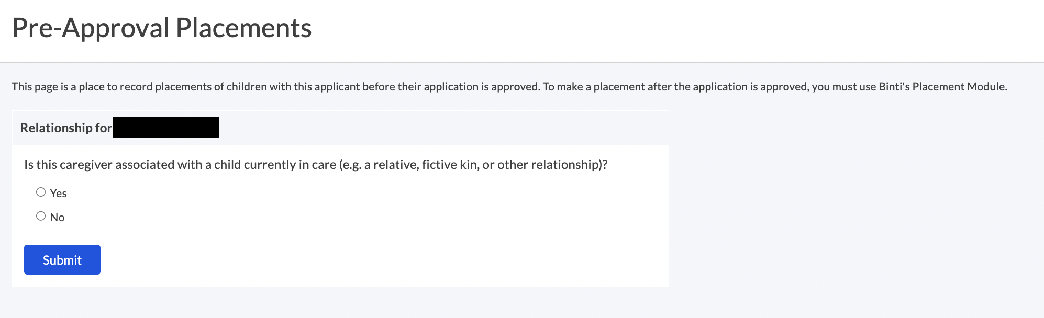Image resolution: width=1044 pixels, height=318 pixels.
Task: Select the Yes radio button
Action: (x=41, y=192)
